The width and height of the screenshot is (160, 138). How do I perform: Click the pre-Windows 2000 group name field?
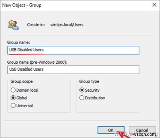pyautogui.click(x=73, y=70)
